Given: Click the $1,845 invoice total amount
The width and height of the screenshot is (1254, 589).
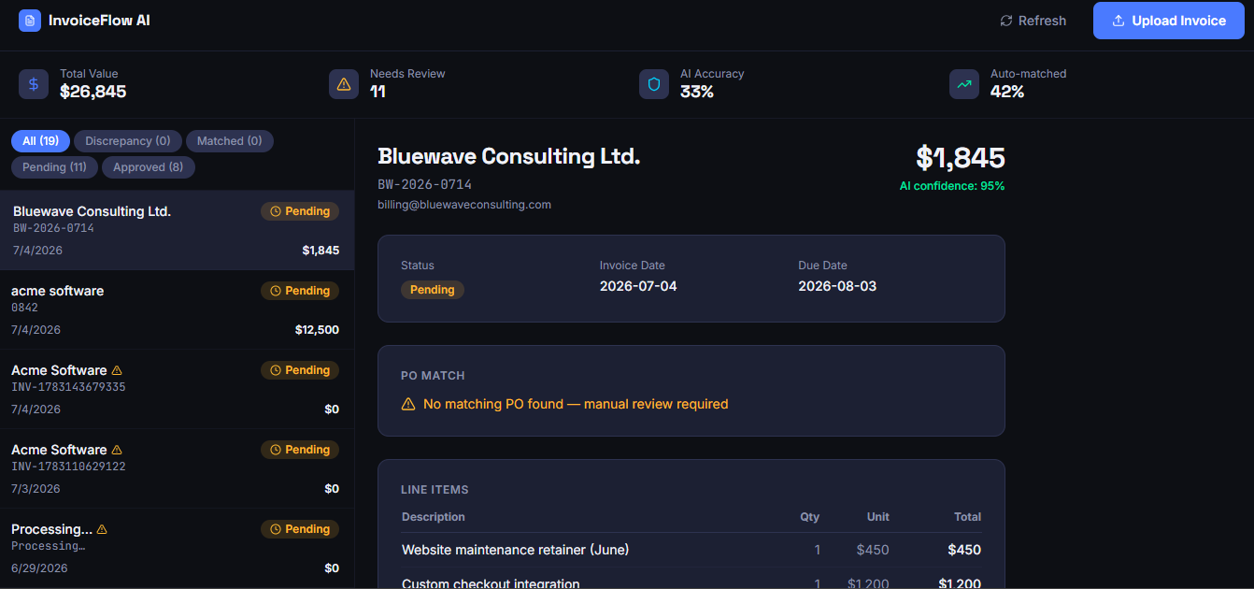Looking at the screenshot, I should coord(961,157).
